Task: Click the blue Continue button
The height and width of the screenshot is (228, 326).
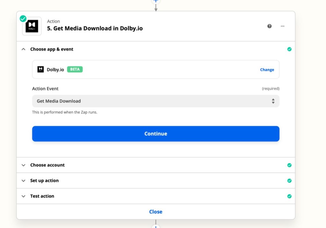Action: pyautogui.click(x=156, y=134)
